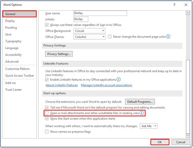The image size is (193, 148).
Task: Click the info icon next to LinkedIn features checkbox
Action: [118, 79]
